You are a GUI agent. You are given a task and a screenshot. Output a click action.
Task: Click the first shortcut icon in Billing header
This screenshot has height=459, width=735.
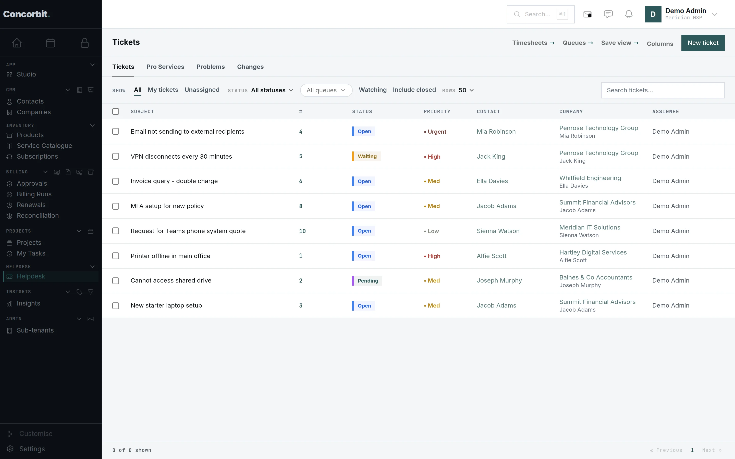[x=57, y=172]
